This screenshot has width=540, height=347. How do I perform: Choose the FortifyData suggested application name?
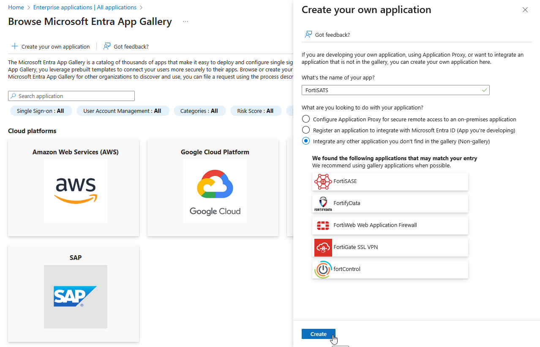(x=347, y=203)
